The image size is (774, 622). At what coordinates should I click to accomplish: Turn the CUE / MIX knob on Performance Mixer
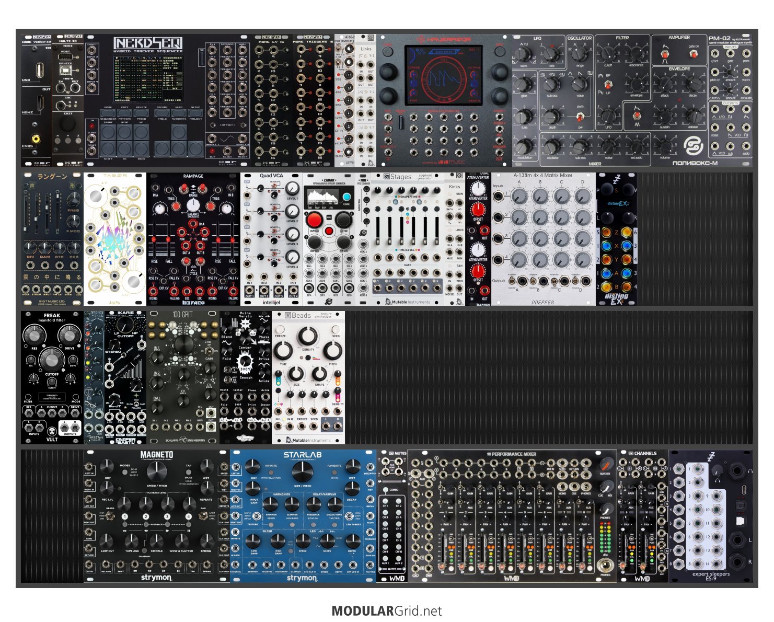coord(606,487)
